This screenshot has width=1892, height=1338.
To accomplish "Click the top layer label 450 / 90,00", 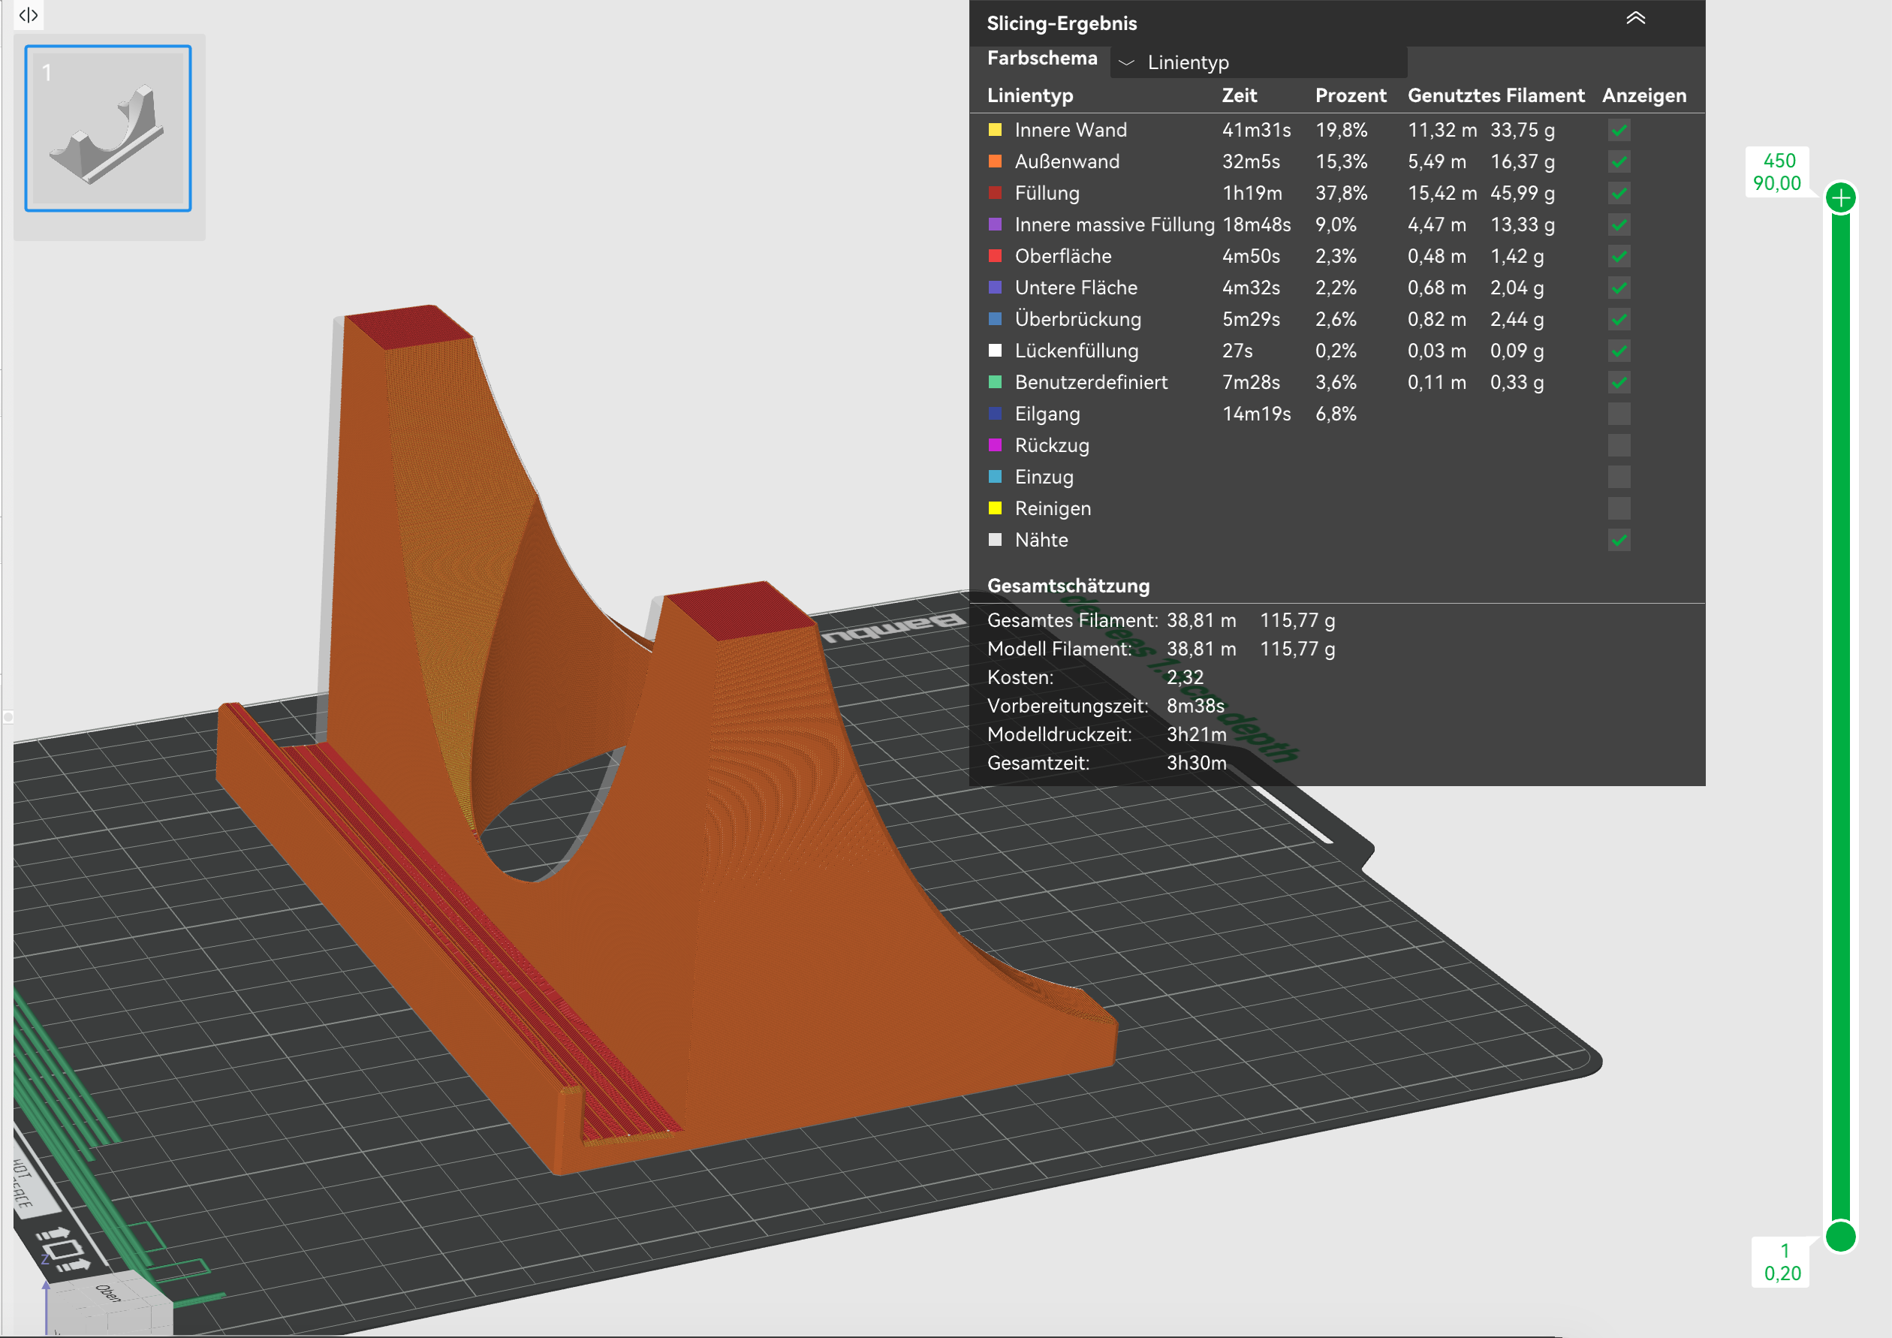I will (1779, 172).
